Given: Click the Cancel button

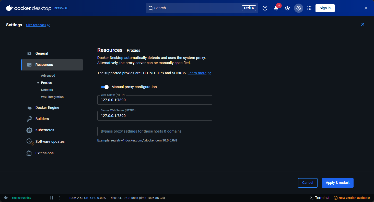Looking at the screenshot, I should [308, 183].
